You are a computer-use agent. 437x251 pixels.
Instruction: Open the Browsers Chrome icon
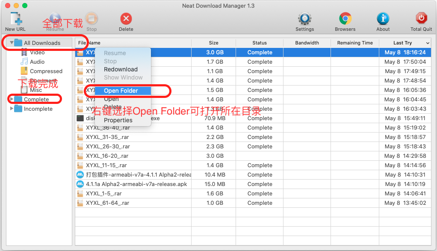click(345, 19)
